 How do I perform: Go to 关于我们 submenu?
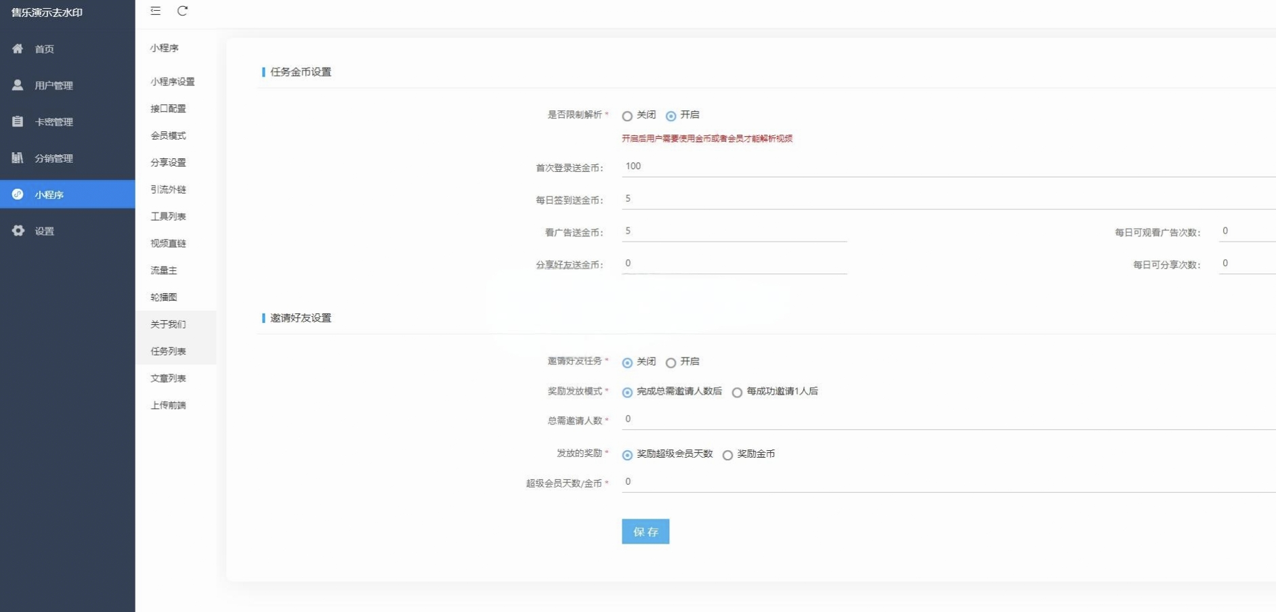[x=176, y=324]
